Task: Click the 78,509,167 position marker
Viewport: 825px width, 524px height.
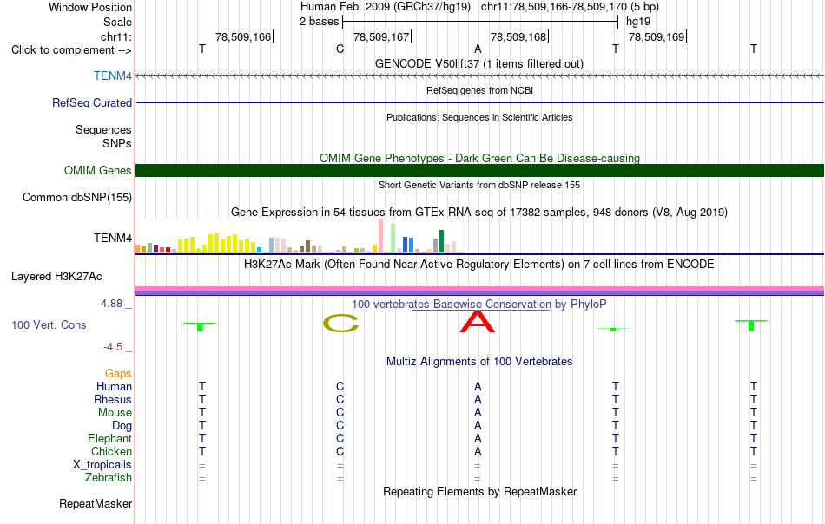Action: 382,36
